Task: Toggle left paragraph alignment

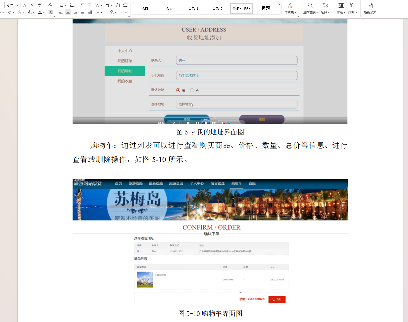Action: 61,12
